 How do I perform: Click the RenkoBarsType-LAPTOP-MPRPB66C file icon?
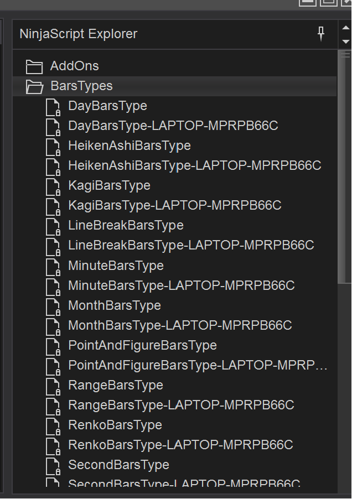[x=53, y=446]
